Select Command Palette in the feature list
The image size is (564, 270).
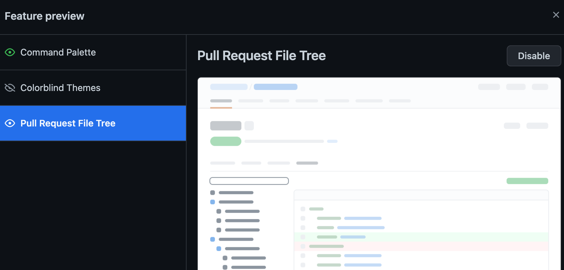click(x=93, y=52)
